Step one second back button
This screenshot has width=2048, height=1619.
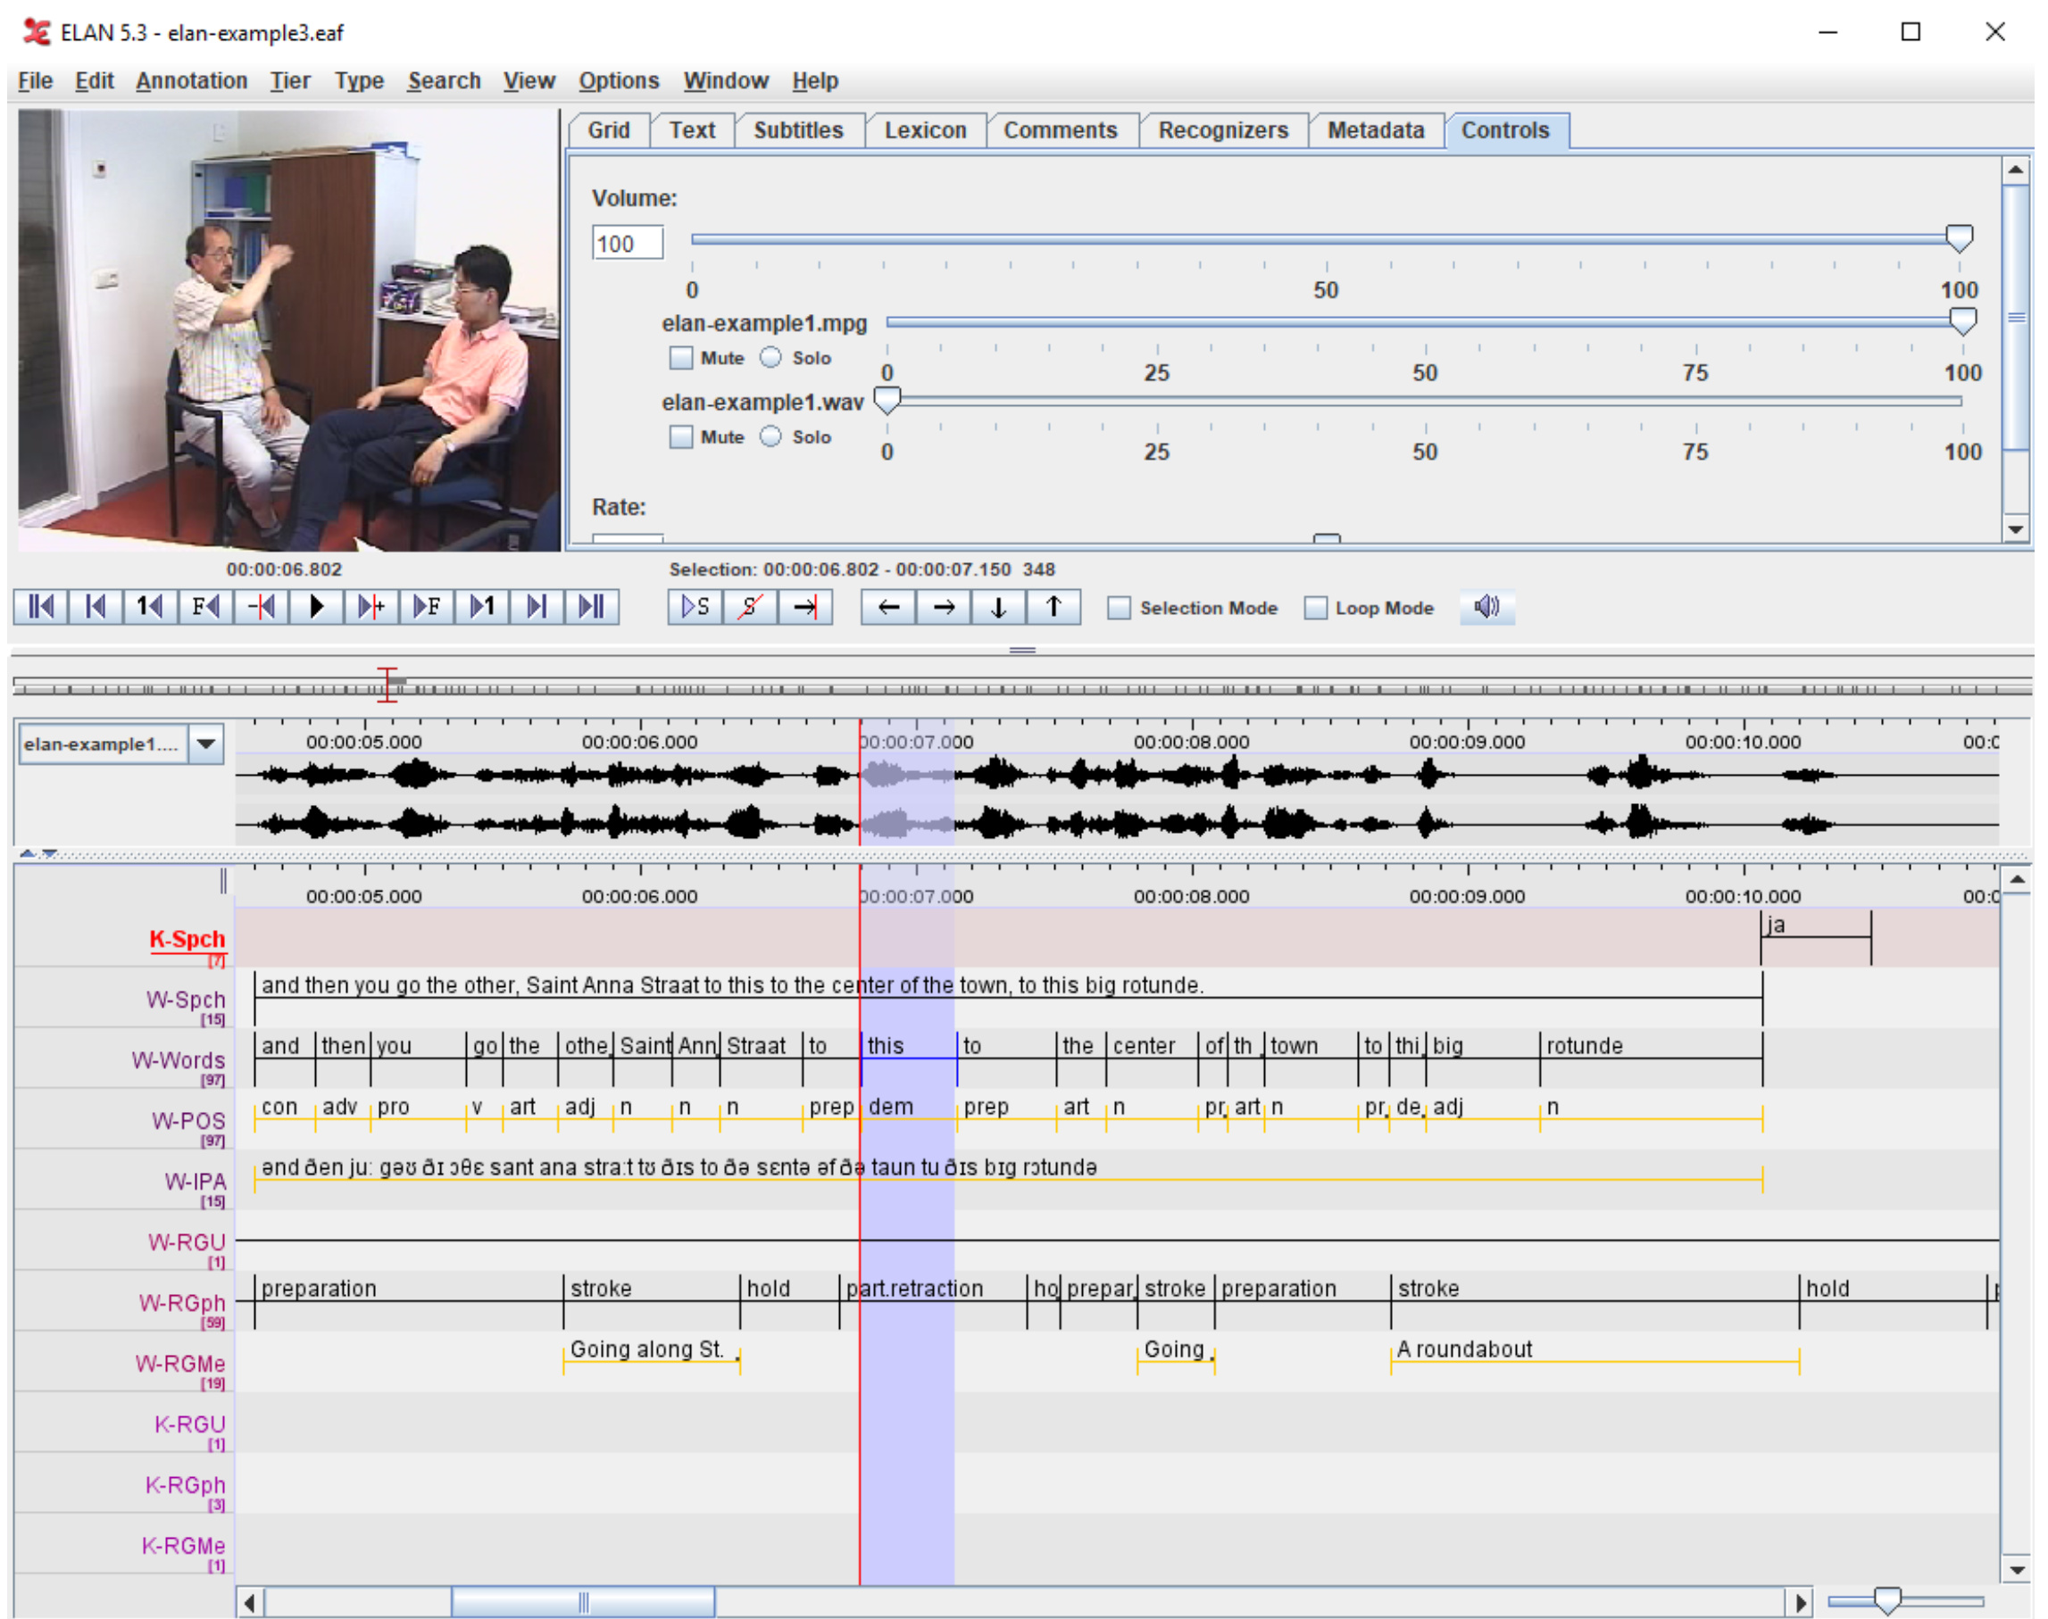click(151, 607)
